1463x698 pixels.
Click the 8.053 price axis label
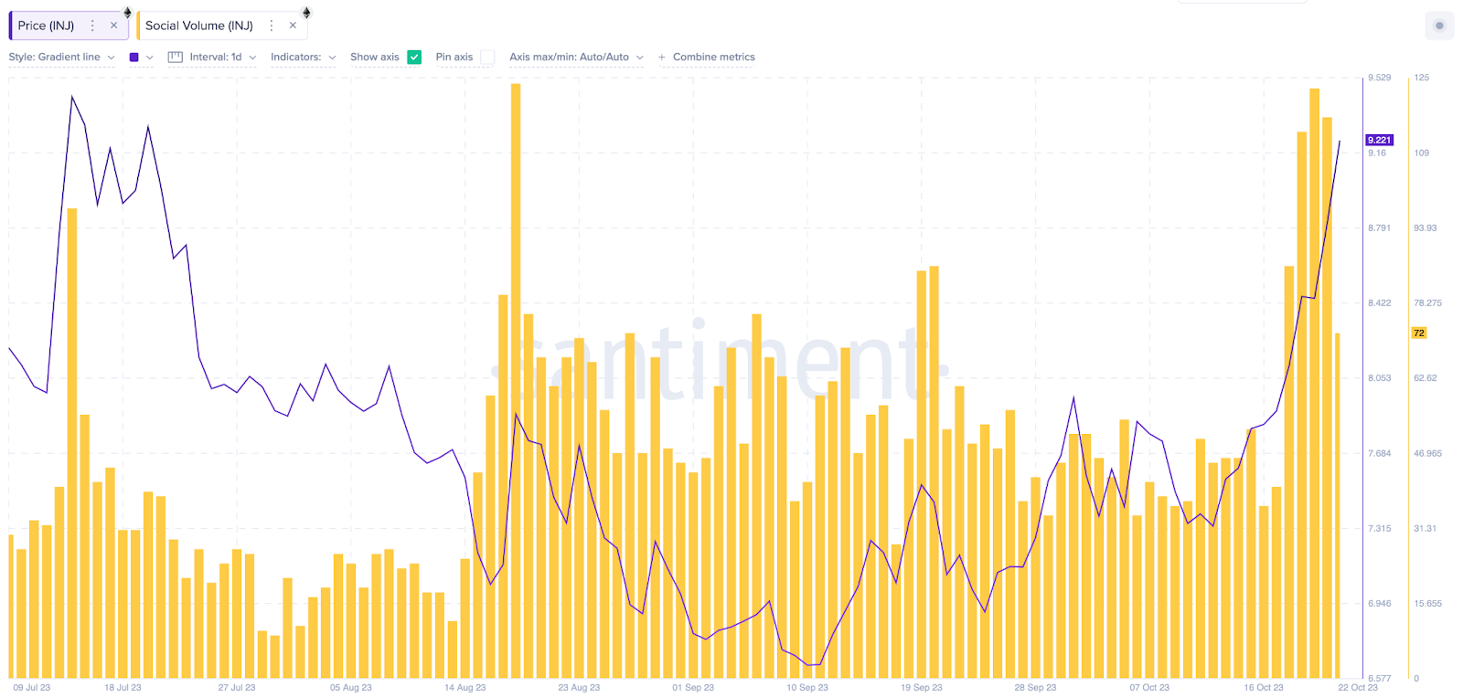1379,377
